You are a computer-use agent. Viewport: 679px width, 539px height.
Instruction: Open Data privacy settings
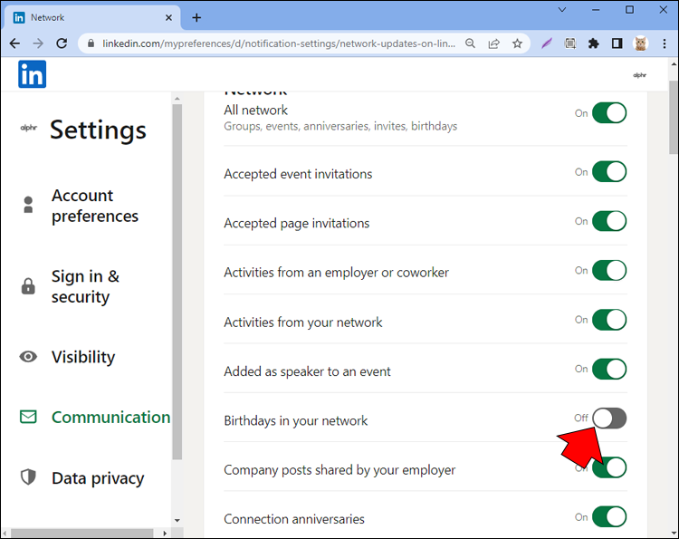[97, 478]
